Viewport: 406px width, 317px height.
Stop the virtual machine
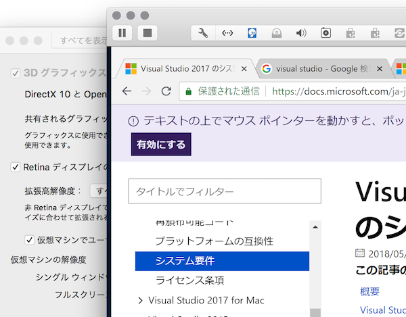(x=148, y=33)
